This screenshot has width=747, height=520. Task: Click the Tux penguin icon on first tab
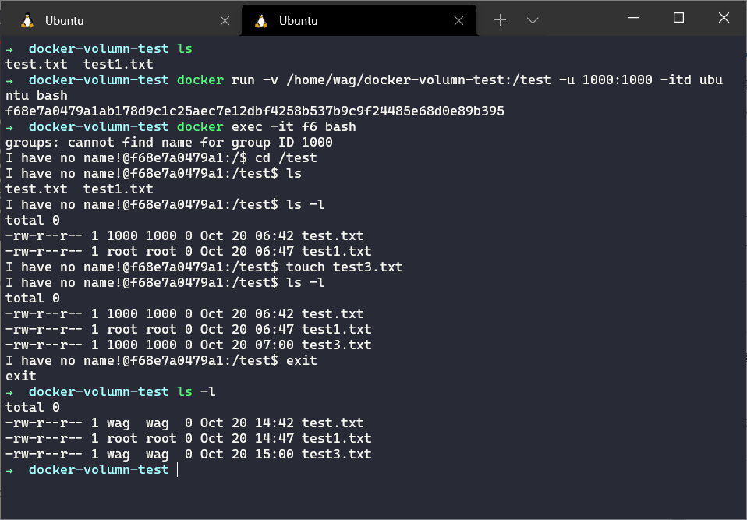click(27, 21)
